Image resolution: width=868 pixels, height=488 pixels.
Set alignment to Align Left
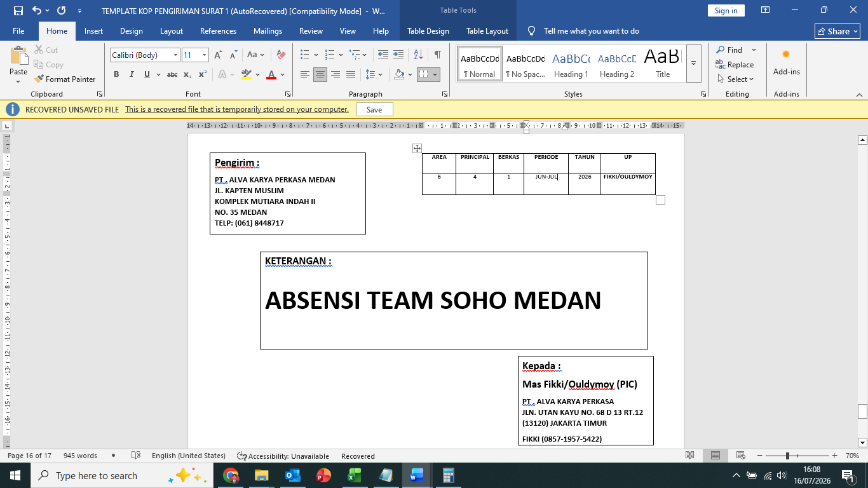click(x=305, y=74)
